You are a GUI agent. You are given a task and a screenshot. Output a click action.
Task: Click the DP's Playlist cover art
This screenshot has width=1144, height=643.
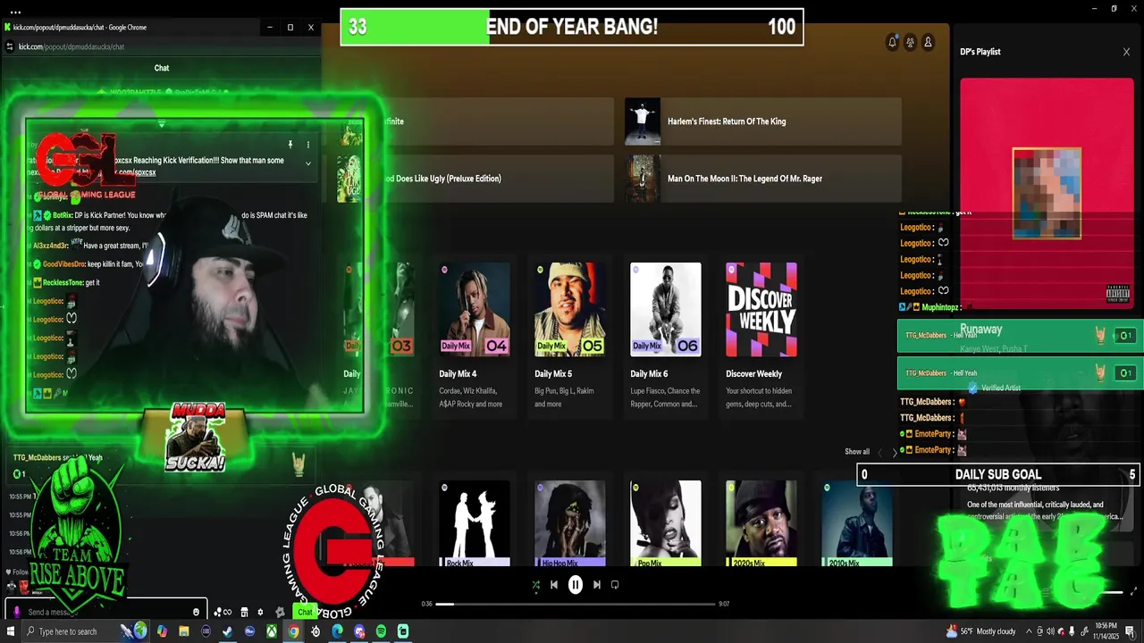1047,193
